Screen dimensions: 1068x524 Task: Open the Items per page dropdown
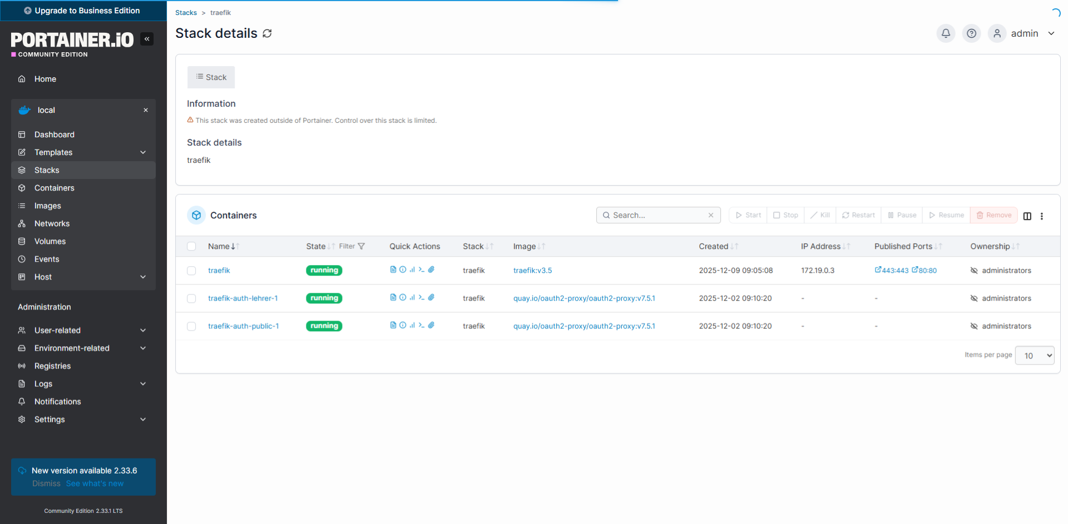pos(1035,356)
